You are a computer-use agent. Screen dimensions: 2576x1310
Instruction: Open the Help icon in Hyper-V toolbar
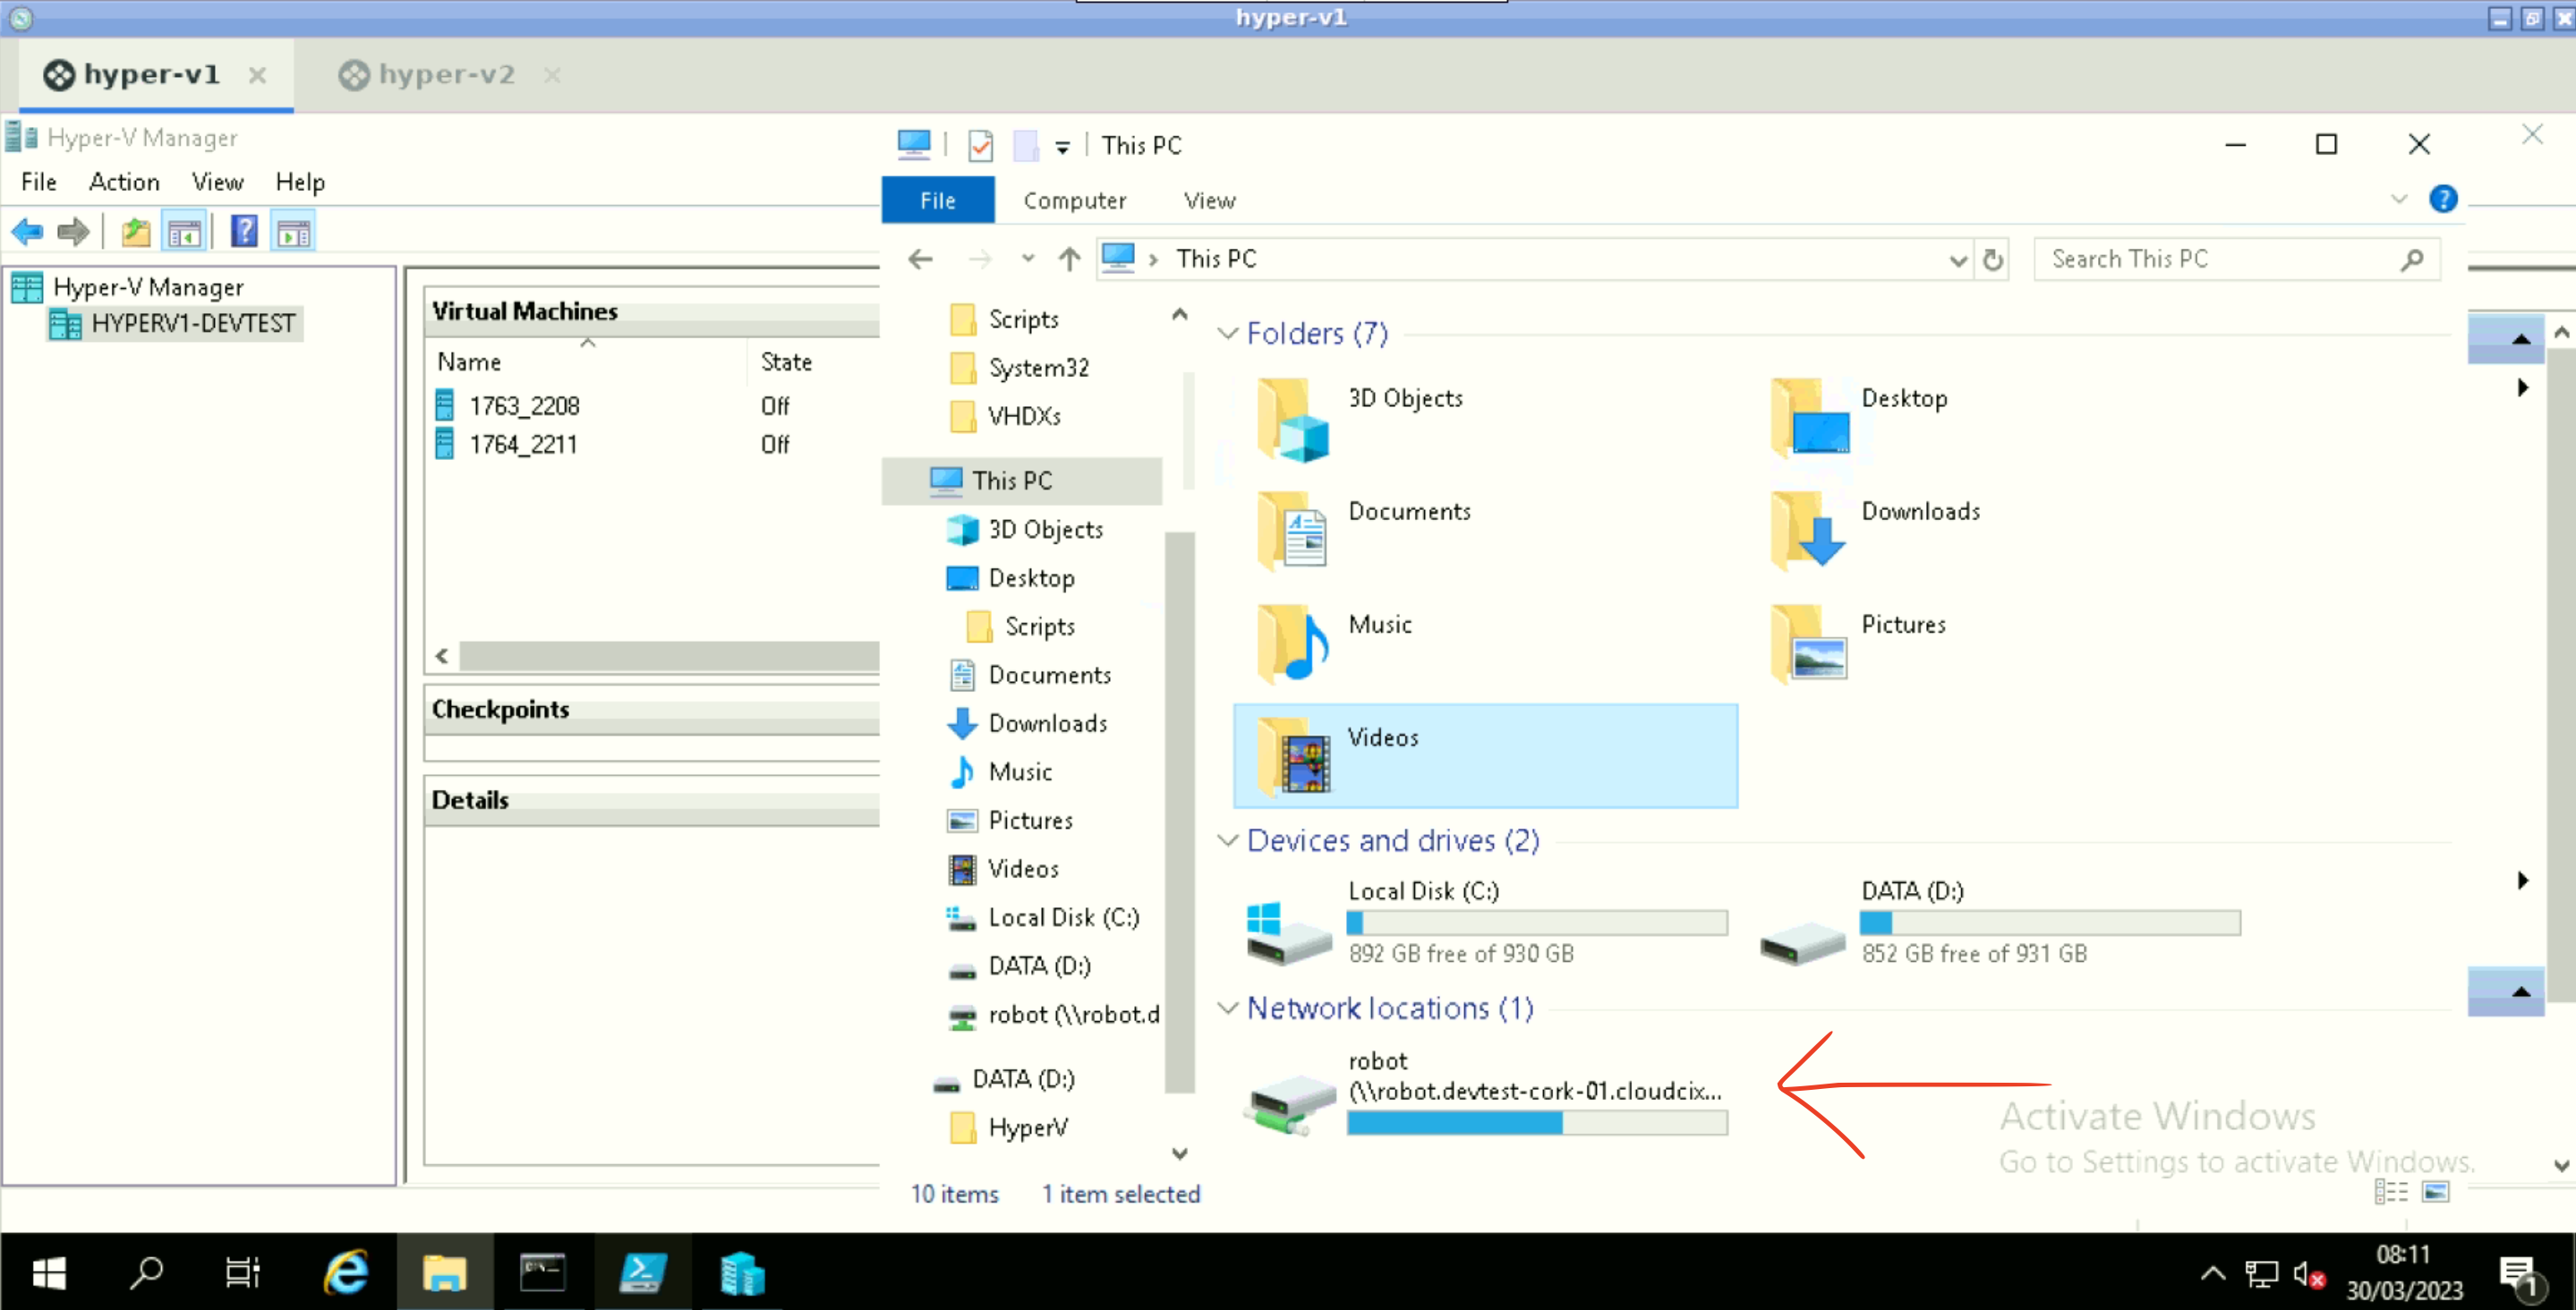244,232
